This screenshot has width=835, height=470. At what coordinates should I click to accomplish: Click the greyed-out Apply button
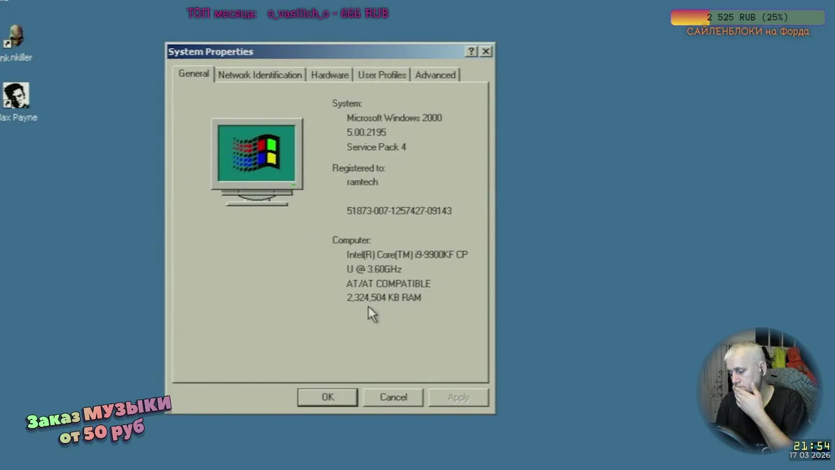(458, 397)
